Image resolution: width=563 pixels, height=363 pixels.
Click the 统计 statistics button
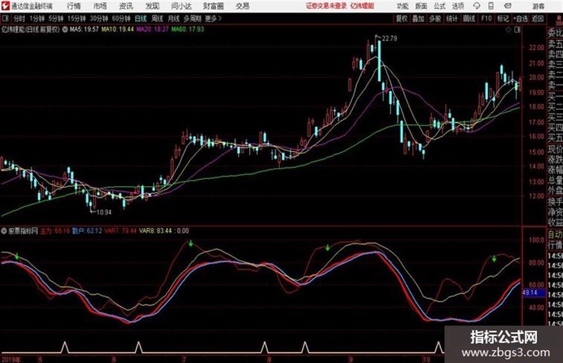click(452, 18)
